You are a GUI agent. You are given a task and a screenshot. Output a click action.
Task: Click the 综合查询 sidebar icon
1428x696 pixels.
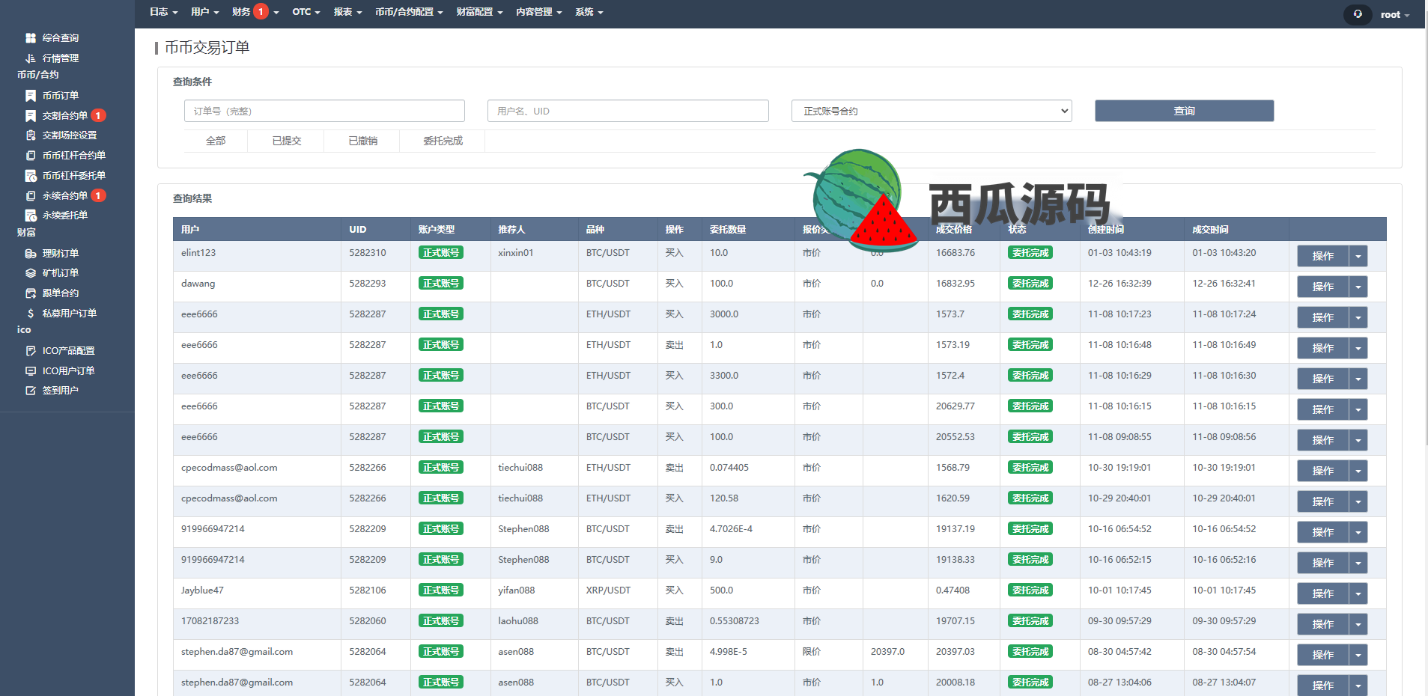coord(31,37)
